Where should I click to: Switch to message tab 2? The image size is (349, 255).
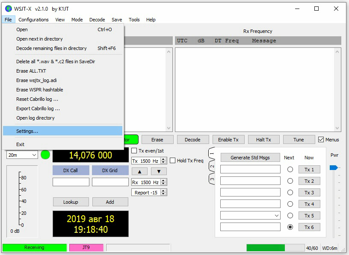[x=212, y=166]
